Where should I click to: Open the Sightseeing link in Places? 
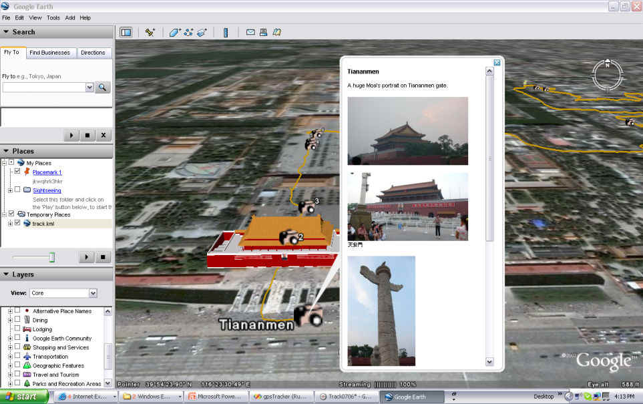tap(47, 190)
